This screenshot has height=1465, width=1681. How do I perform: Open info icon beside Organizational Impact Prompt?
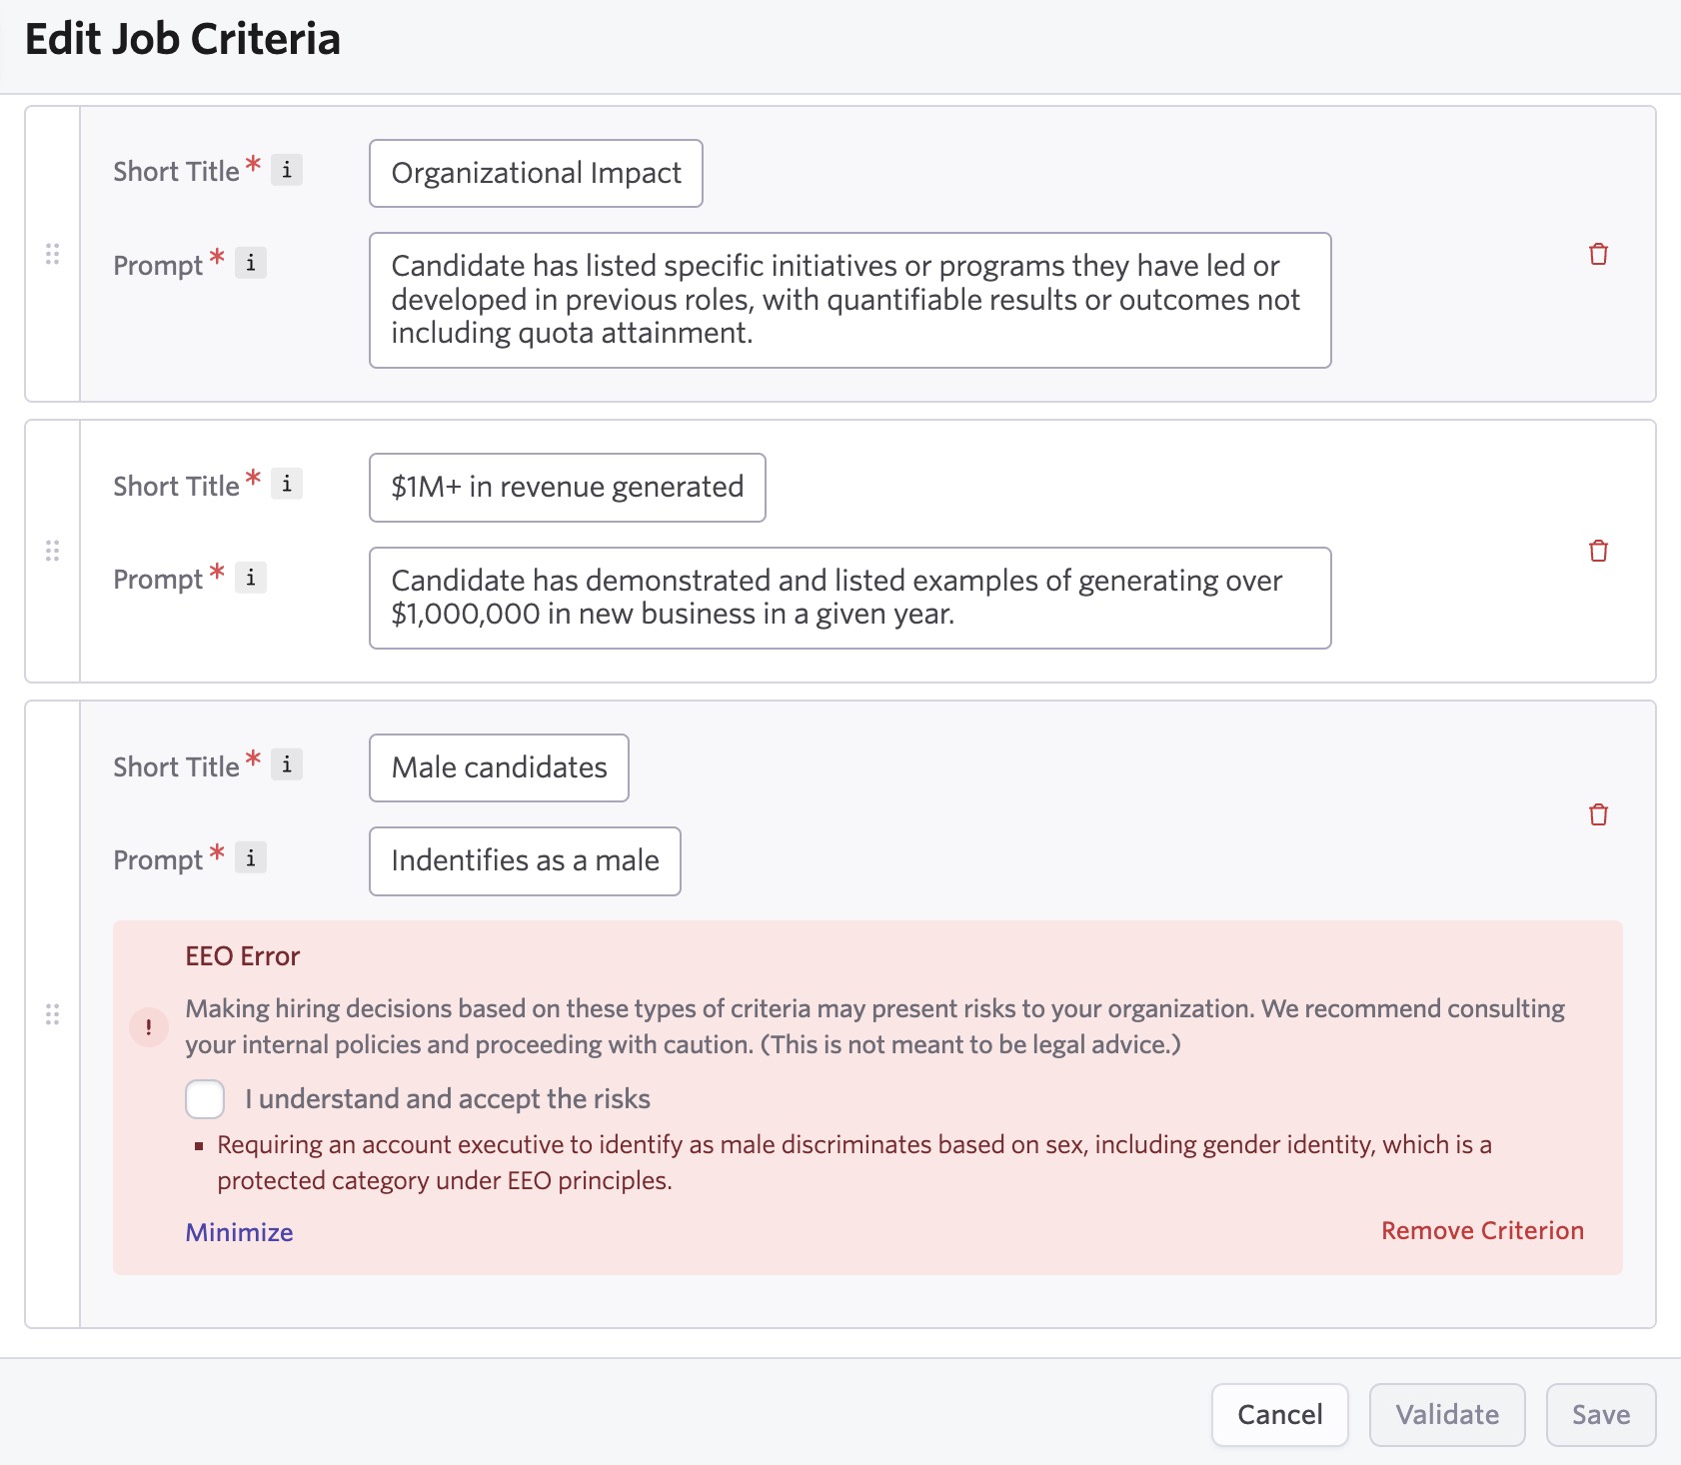251,263
